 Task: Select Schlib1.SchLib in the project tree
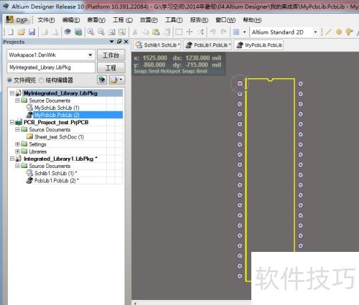pos(55,173)
